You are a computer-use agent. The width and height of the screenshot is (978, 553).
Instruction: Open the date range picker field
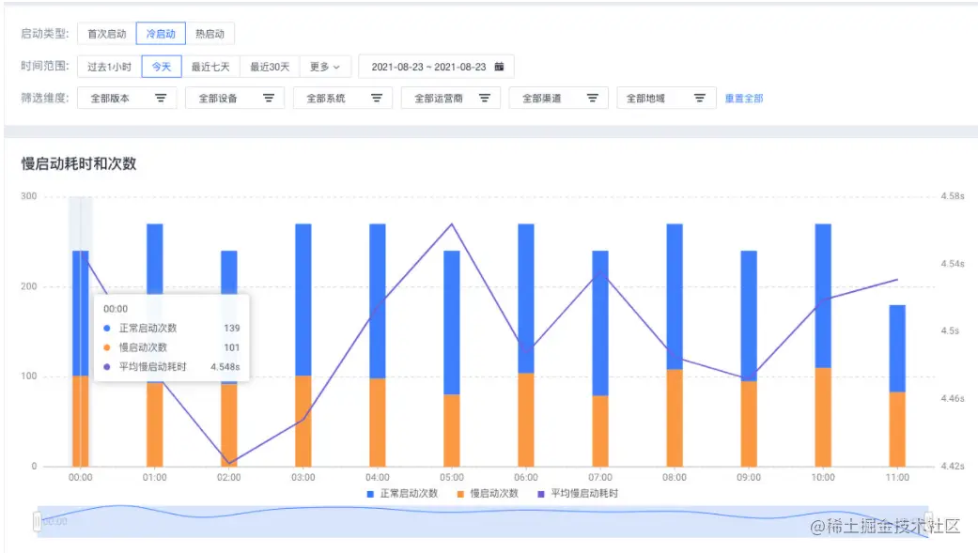click(436, 67)
